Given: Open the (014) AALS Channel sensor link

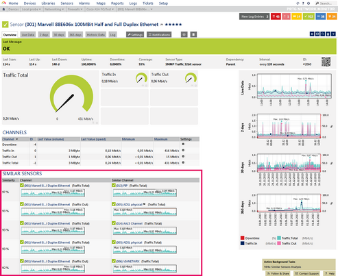Looking at the screenshot, I should 130,223.
